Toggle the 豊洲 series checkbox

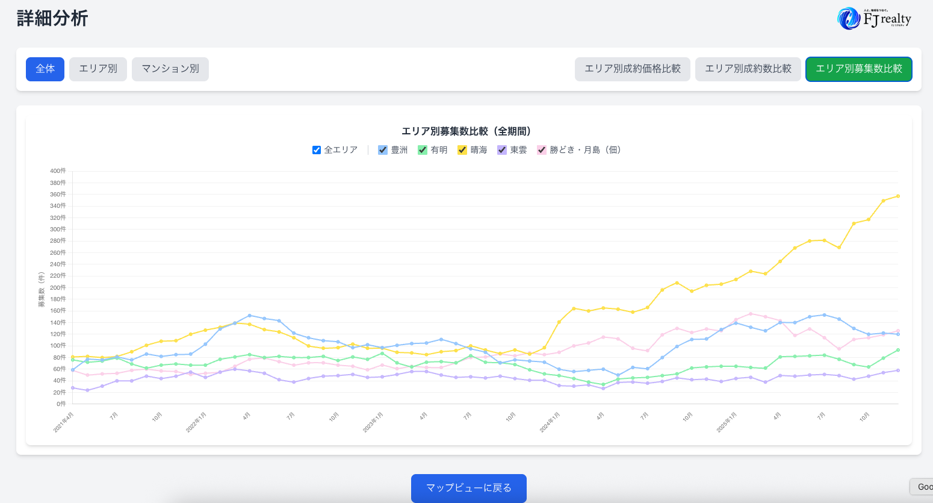point(383,150)
